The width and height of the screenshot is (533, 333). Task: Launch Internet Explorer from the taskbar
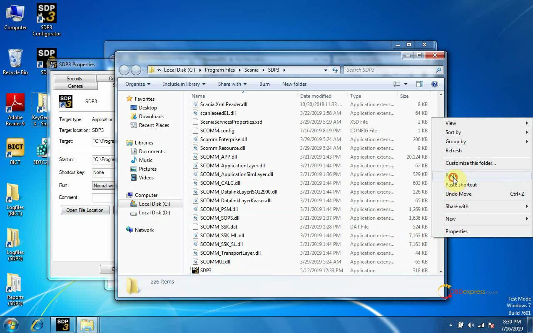(37, 325)
